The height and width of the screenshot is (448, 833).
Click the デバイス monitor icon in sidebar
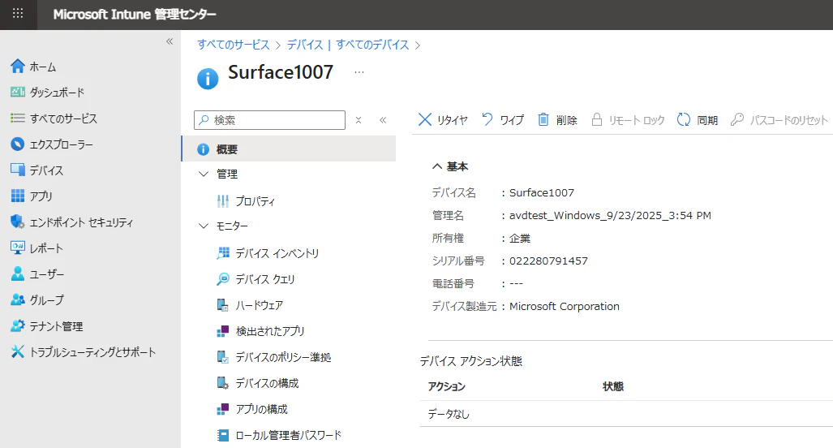click(x=18, y=170)
